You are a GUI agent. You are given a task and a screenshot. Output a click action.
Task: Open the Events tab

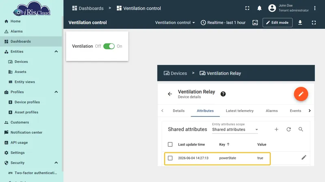(295, 111)
